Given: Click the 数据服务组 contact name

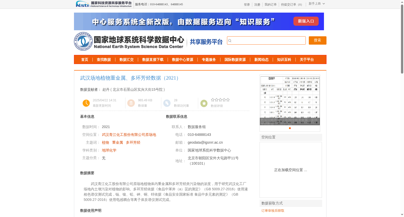Looking at the screenshot, I should coord(197,127).
